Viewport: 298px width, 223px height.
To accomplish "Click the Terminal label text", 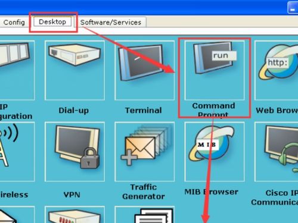I will click(144, 111).
